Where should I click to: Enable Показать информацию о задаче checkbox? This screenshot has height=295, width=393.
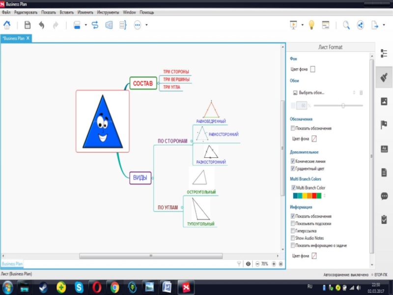click(x=292, y=245)
